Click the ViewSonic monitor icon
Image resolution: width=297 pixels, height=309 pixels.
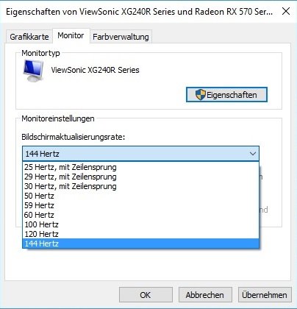pos(33,71)
